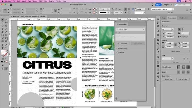Select landscape orientation button
Viewport: 192px width, 108px height.
pos(182,29)
